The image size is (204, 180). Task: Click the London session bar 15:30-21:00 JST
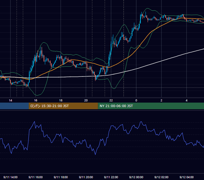click(x=63, y=106)
